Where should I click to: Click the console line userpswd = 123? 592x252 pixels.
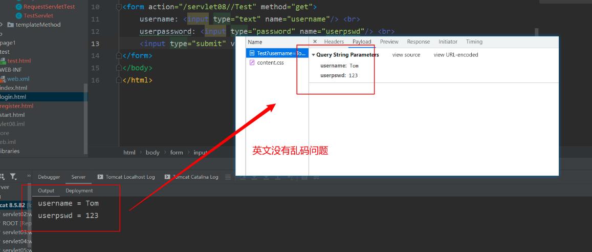click(x=68, y=215)
